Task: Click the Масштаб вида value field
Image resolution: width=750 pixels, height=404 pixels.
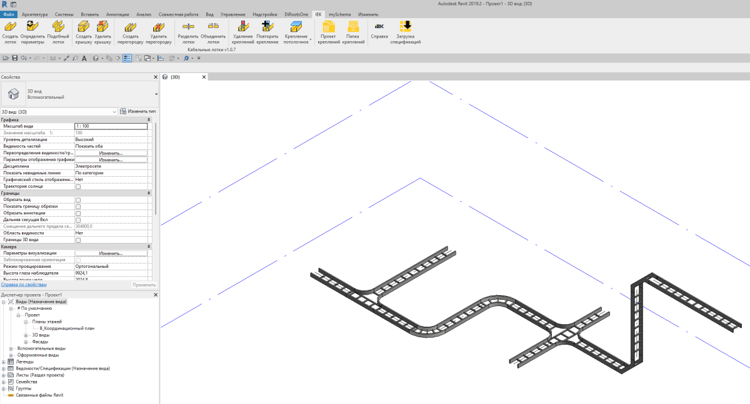Action: point(111,126)
